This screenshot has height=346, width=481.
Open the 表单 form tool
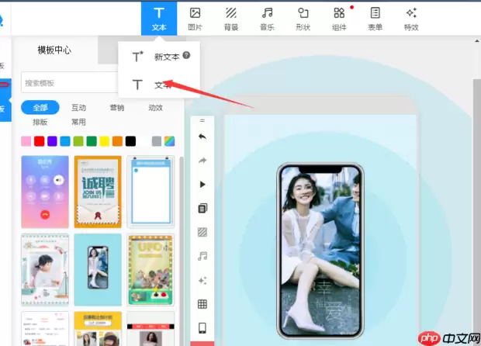[x=375, y=19]
